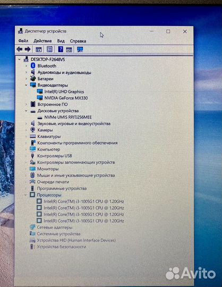Select the Мониторы category label
The height and width of the screenshot is (287, 222).
pyautogui.click(x=48, y=169)
